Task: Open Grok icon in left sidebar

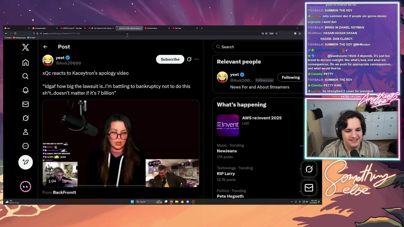Action: [x=26, y=118]
